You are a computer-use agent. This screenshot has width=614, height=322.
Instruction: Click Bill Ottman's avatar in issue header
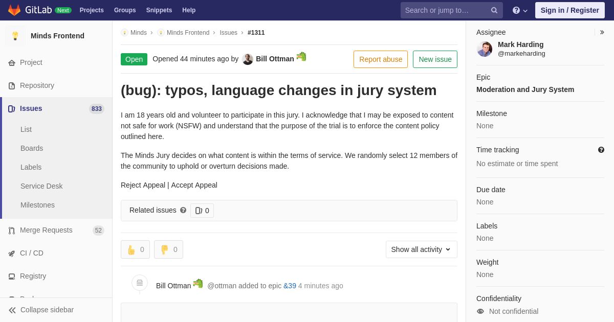coord(248,59)
